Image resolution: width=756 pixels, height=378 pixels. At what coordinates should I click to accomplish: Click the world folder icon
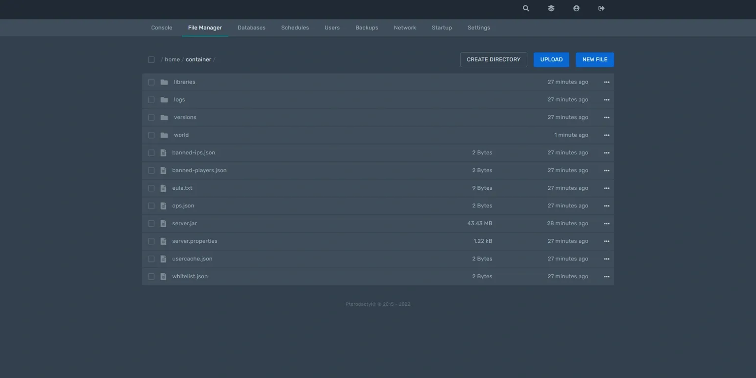point(164,135)
